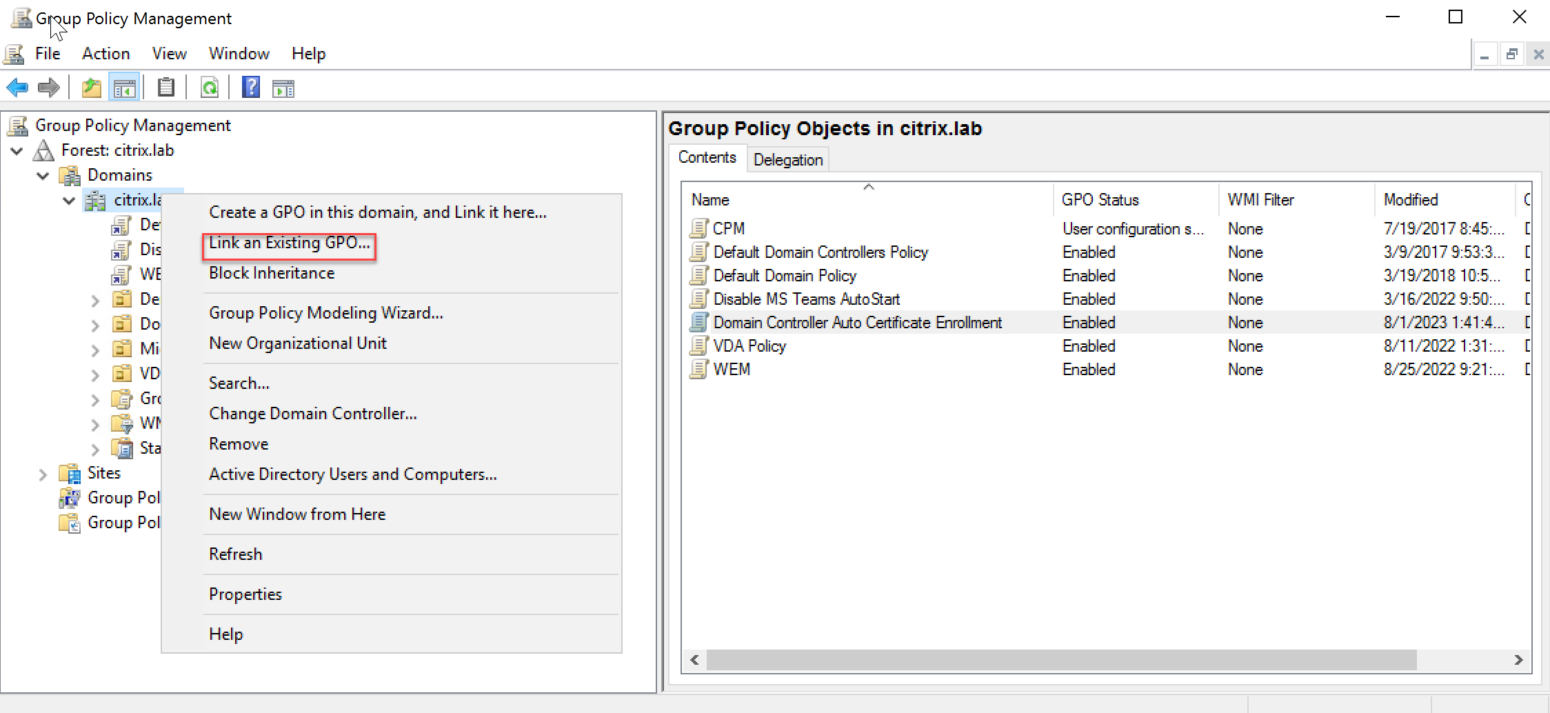
Task: Click the blue Back arrow toolbar icon
Action: coord(17,88)
